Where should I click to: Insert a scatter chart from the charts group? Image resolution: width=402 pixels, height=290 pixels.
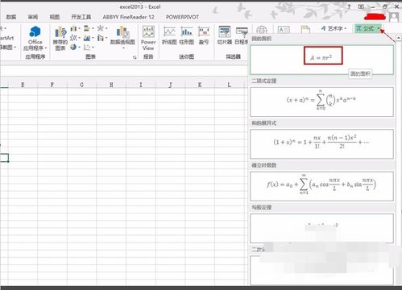(x=87, y=47)
